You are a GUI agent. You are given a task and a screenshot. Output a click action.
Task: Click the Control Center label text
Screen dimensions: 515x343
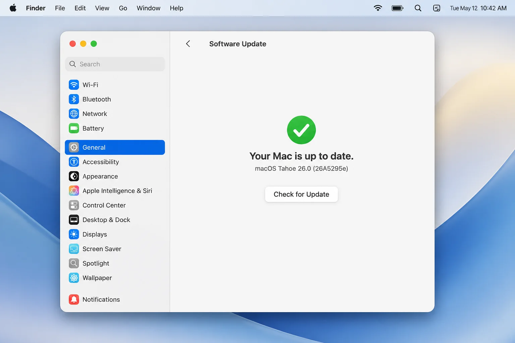pos(104,205)
